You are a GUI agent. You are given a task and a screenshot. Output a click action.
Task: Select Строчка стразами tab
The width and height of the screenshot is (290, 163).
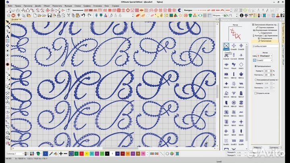pyautogui.click(x=265, y=27)
